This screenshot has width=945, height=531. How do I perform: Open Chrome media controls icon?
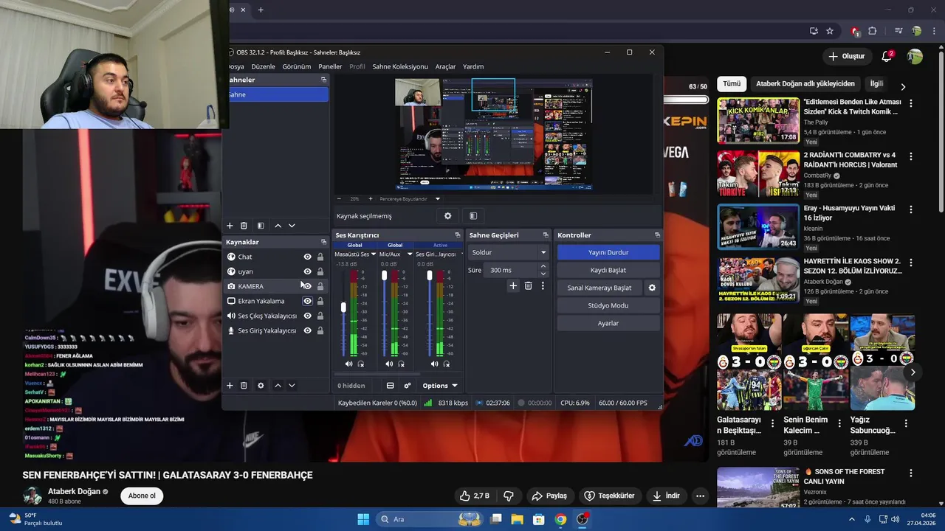click(x=898, y=31)
